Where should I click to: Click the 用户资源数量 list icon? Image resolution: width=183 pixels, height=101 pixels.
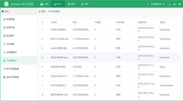click(4, 69)
